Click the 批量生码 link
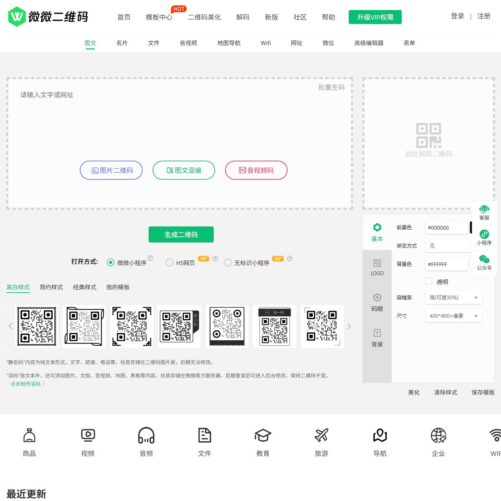This screenshot has width=501, height=501. (331, 87)
